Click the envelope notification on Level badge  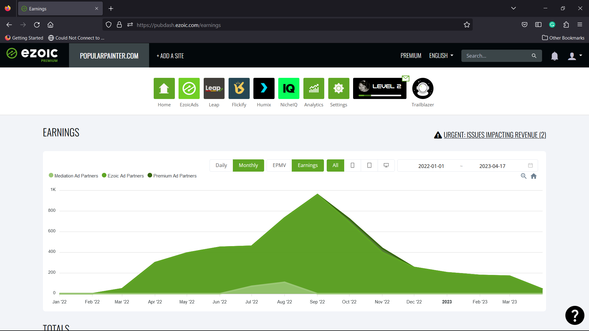(x=406, y=78)
